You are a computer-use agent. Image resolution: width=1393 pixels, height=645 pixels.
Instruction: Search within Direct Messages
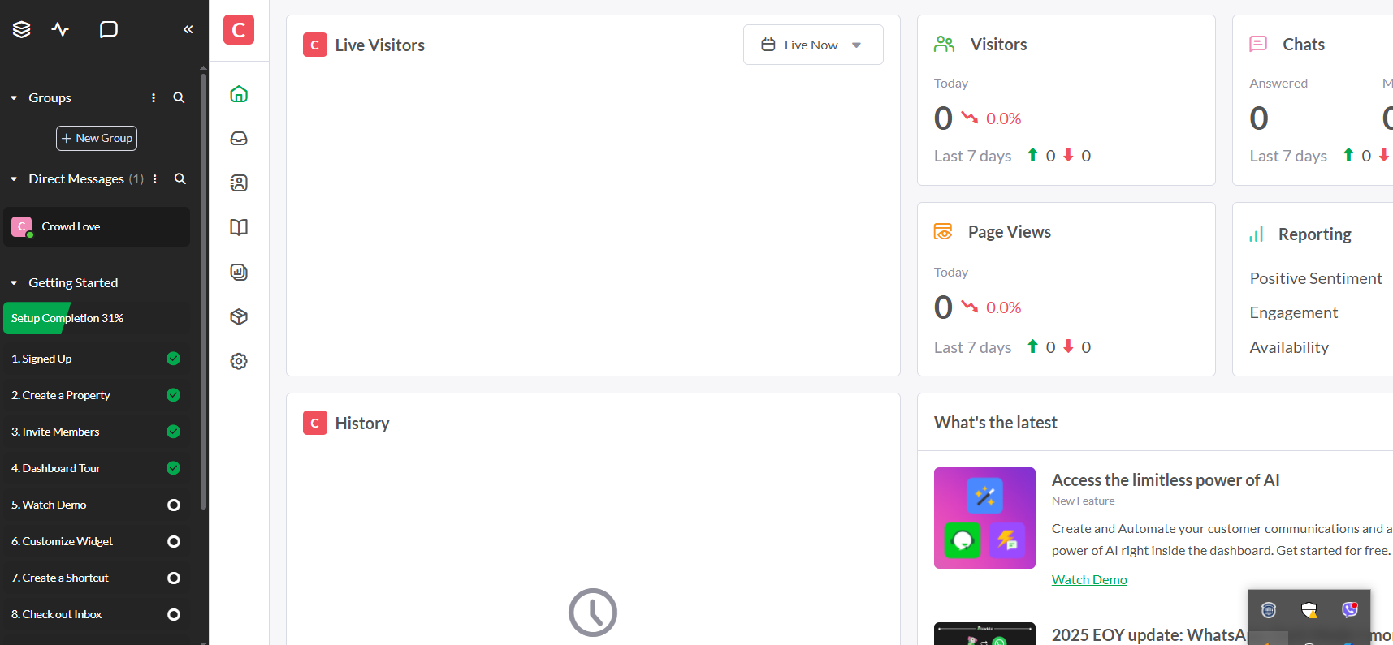coord(180,178)
